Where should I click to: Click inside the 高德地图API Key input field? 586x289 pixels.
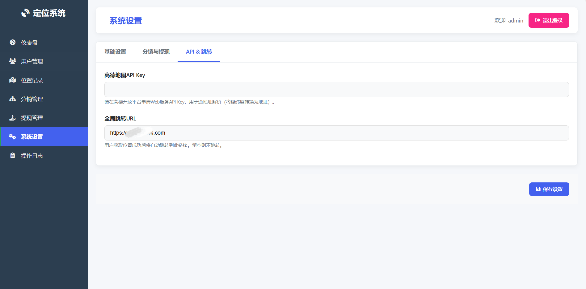336,89
